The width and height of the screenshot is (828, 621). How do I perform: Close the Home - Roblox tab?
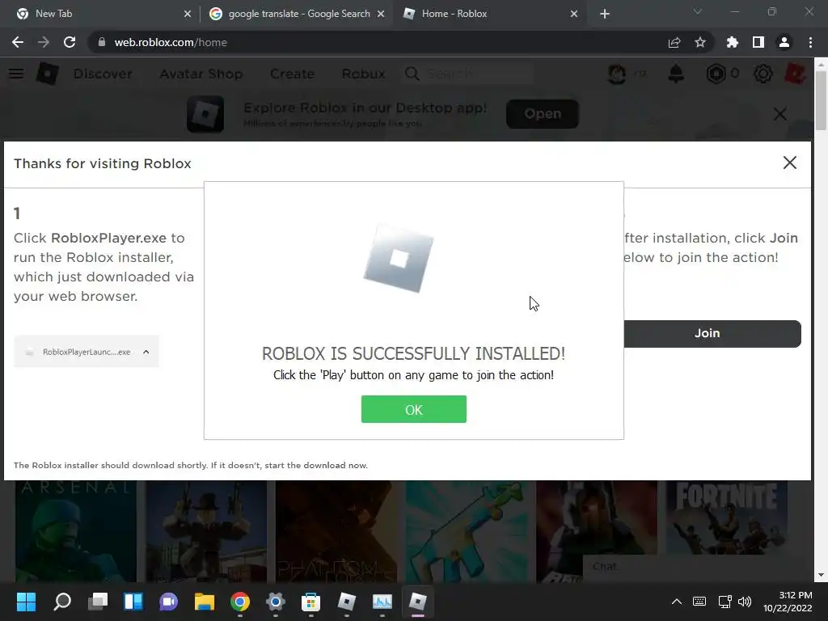(x=574, y=15)
